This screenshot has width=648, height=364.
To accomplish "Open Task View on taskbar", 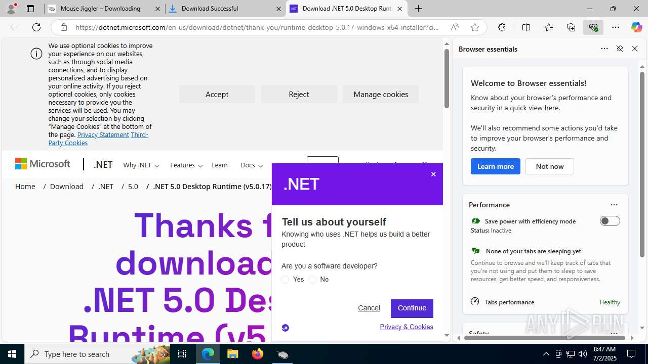I will [182, 354].
